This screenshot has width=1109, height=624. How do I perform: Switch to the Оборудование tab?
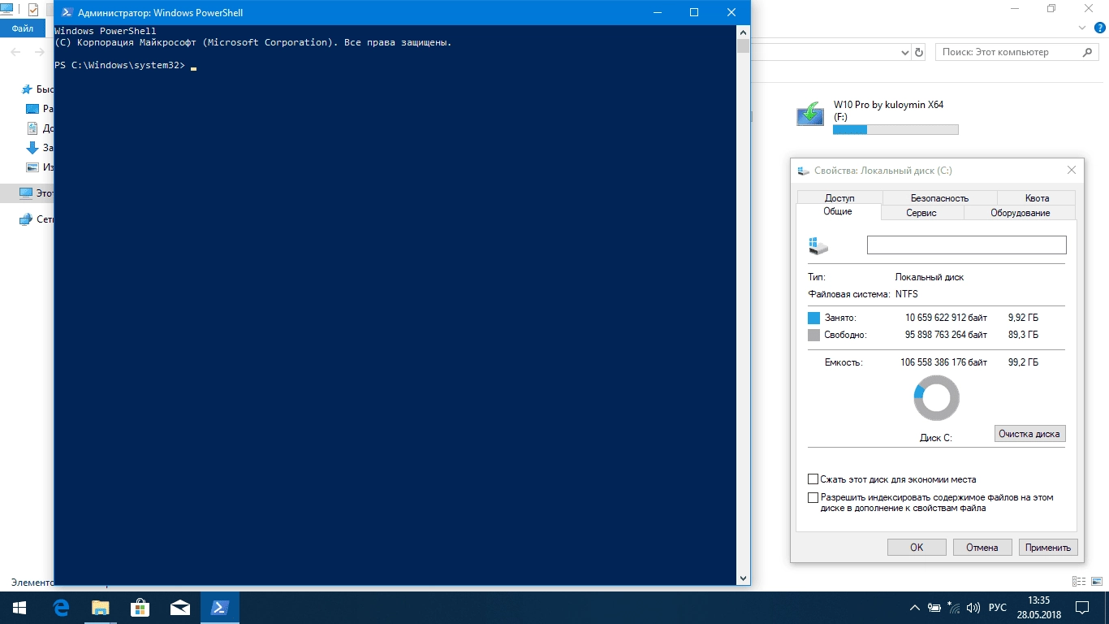pyautogui.click(x=1020, y=213)
